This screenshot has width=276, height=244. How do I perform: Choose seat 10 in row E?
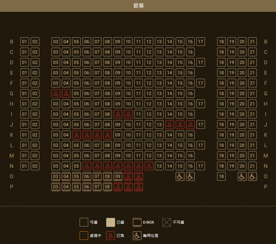(128, 73)
